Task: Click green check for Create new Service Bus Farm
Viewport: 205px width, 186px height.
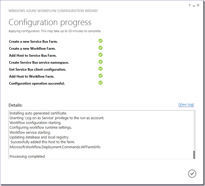Action: [100, 41]
